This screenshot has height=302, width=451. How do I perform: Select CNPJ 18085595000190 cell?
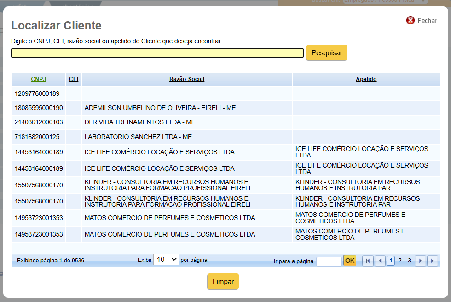click(39, 108)
